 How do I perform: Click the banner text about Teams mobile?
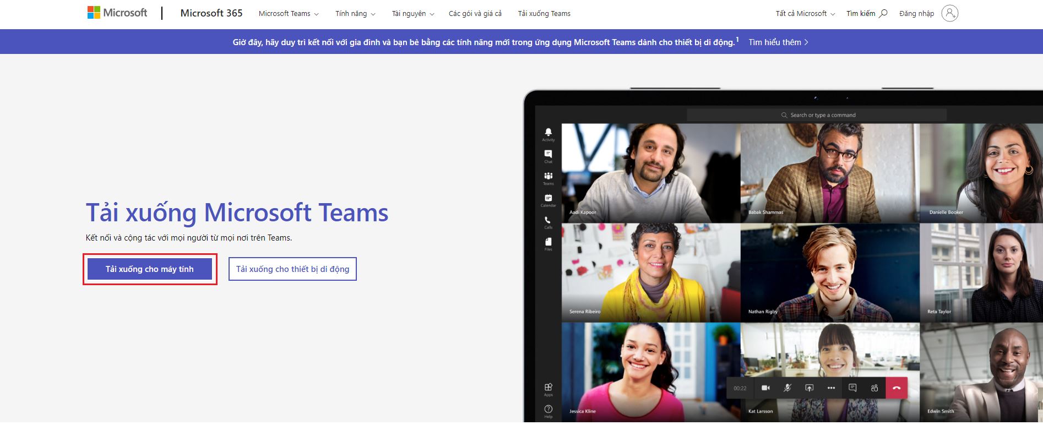(486, 42)
